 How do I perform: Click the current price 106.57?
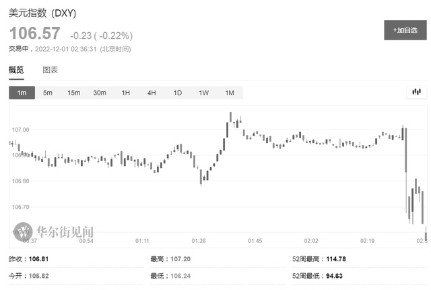tap(34, 34)
